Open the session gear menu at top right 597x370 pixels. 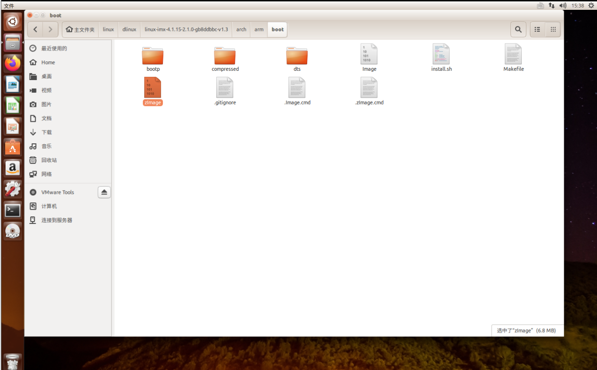pyautogui.click(x=592, y=5)
